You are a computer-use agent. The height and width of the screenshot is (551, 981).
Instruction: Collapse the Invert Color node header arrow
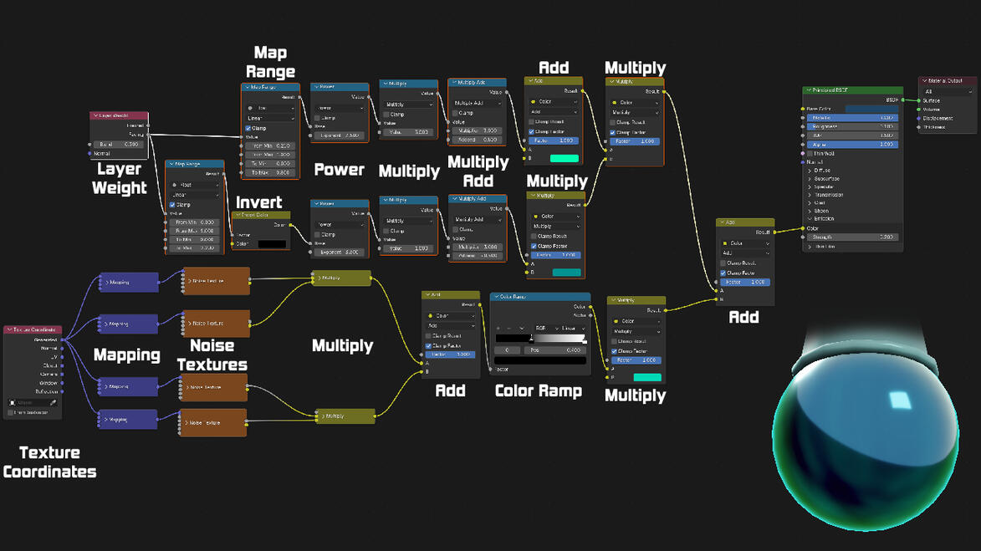click(x=238, y=215)
